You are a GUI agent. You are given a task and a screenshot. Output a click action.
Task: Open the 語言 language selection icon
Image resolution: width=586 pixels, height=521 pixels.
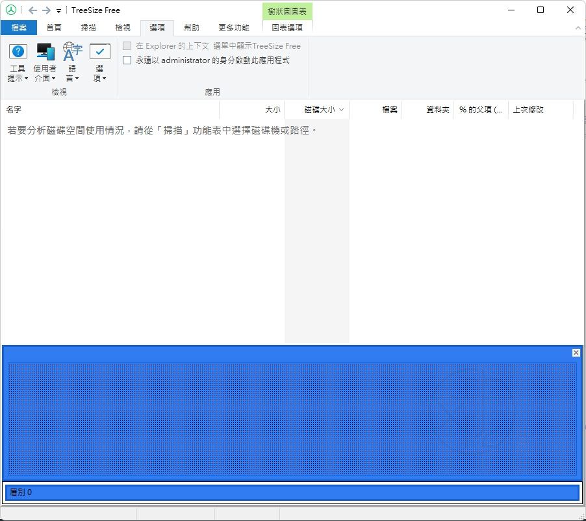(72, 62)
